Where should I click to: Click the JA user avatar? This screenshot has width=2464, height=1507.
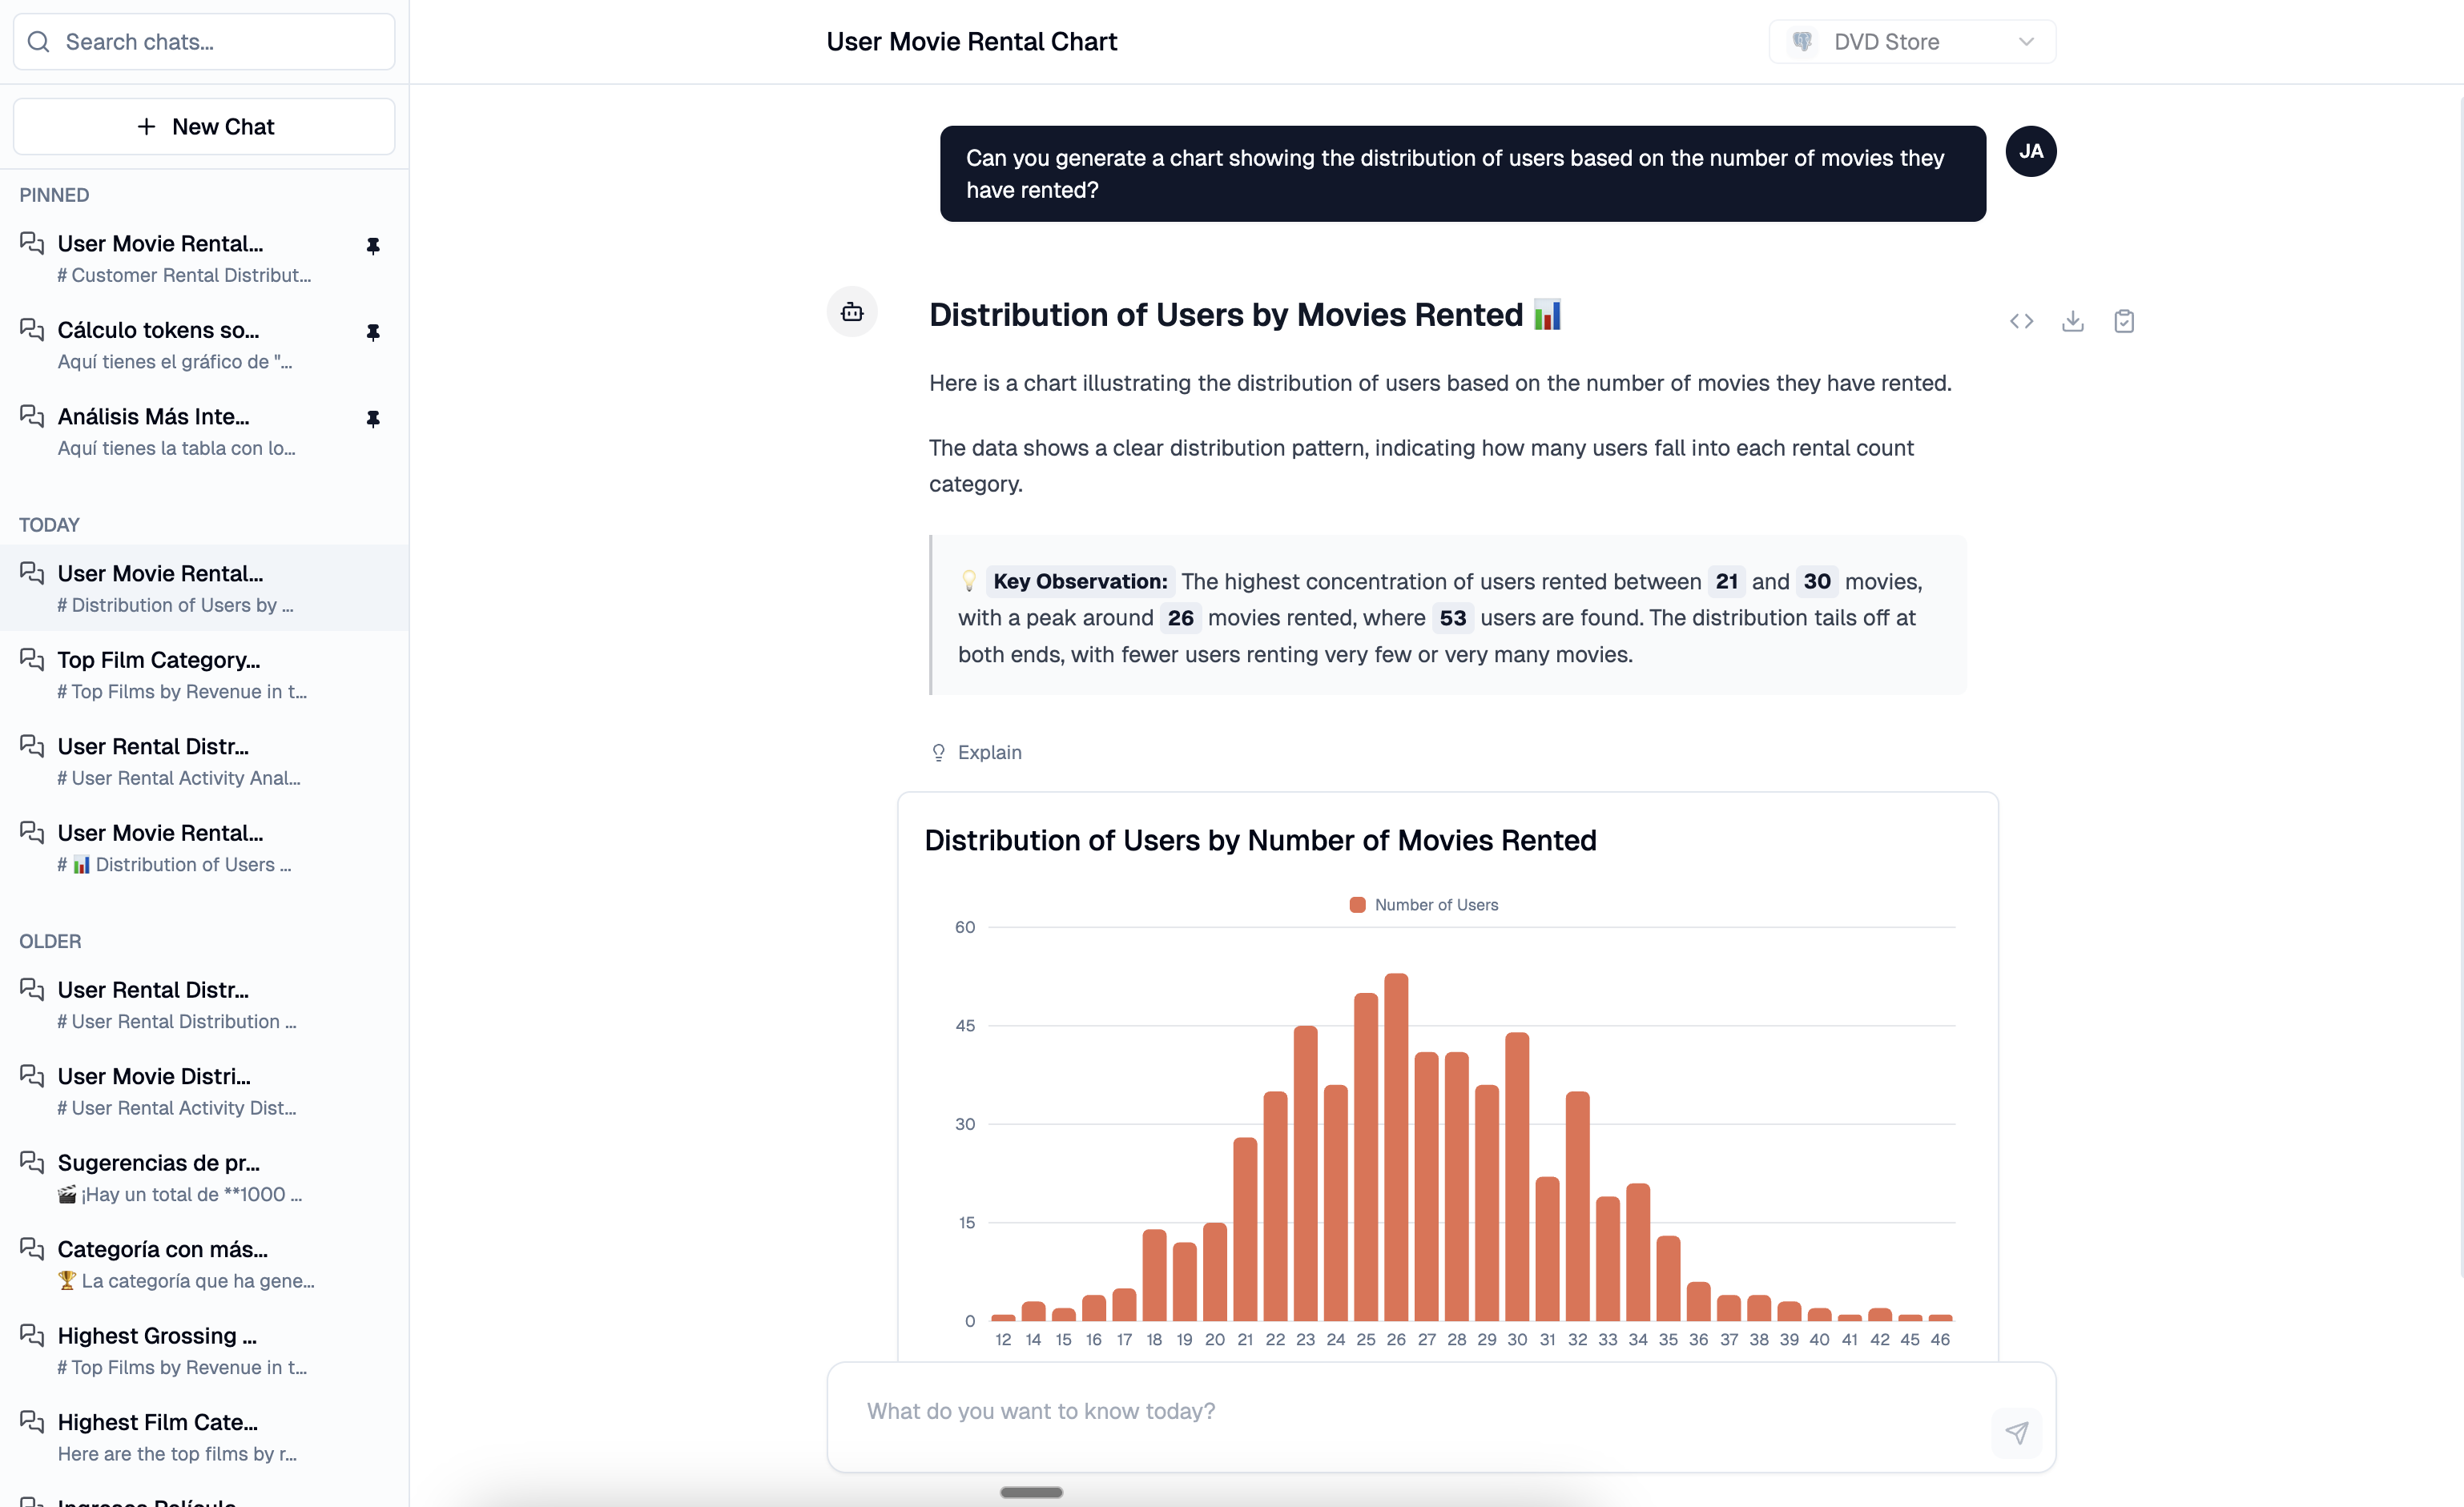point(2031,151)
